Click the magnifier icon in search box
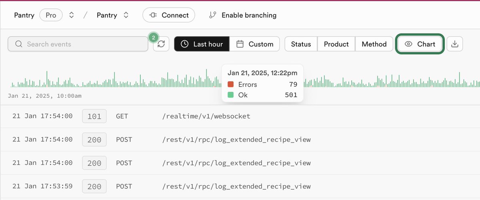Viewport: 480px width, 200px height. 18,44
